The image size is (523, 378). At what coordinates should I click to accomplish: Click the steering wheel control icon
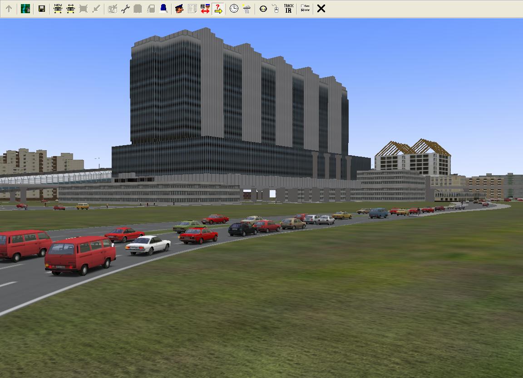[x=263, y=9]
